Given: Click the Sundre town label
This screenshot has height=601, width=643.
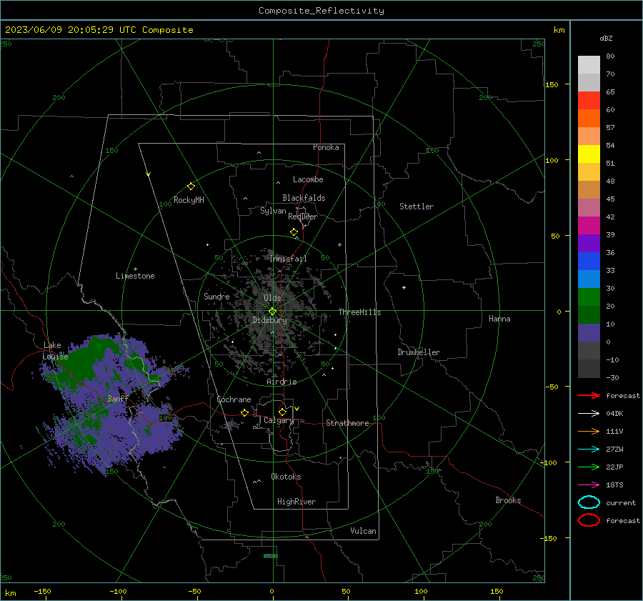Looking at the screenshot, I should 216,296.
